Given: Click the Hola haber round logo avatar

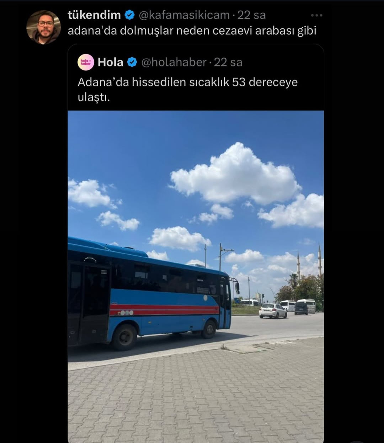Looking at the screenshot, I should click(86, 62).
